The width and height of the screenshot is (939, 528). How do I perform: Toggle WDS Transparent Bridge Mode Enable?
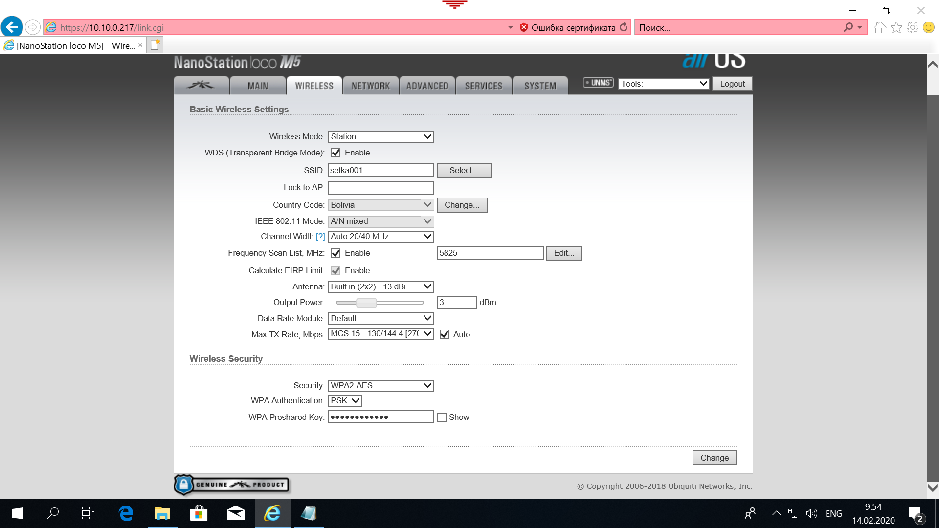pyautogui.click(x=335, y=153)
